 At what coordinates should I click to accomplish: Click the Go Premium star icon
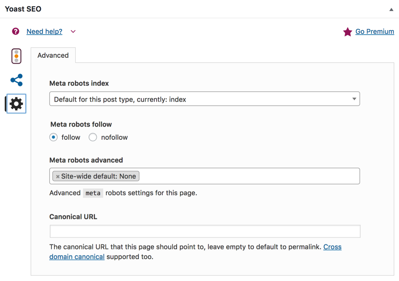tap(347, 32)
